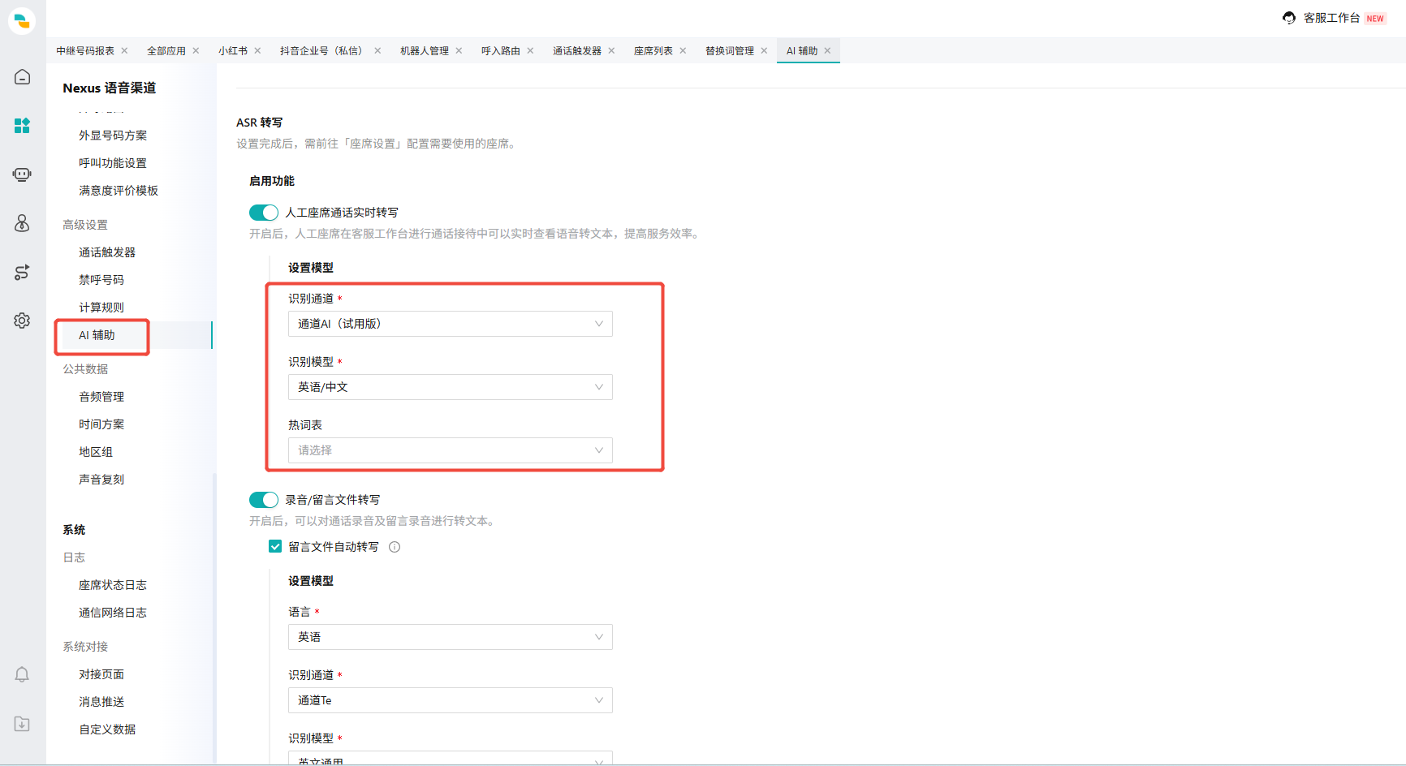Switch to the 抖音企业号（私信） tab
This screenshot has height=766, width=1406.
(323, 50)
